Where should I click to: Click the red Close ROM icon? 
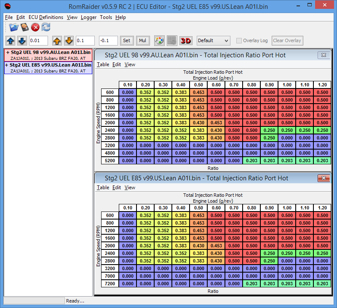coord(35,27)
